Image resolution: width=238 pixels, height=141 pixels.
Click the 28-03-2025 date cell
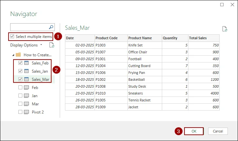[80, 107]
